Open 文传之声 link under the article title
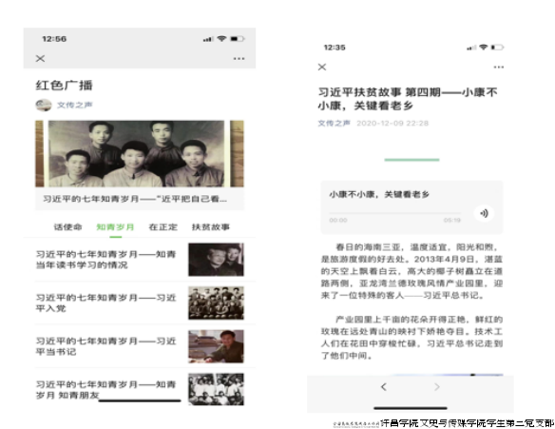The width and height of the screenshot is (555, 429). [334, 123]
